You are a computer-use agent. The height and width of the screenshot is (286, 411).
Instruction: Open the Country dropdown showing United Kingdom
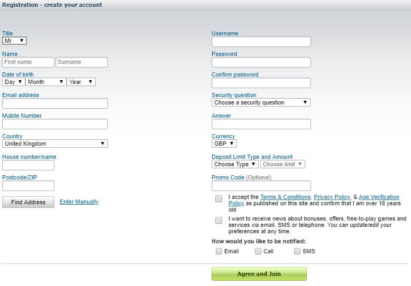54,144
